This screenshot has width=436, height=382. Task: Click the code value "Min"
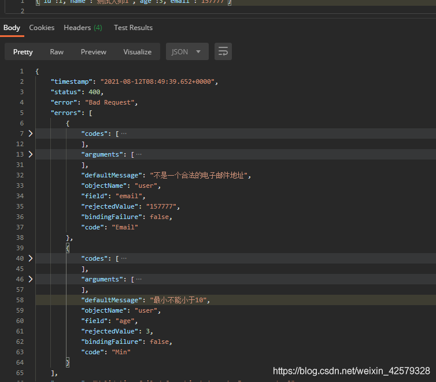coord(121,352)
